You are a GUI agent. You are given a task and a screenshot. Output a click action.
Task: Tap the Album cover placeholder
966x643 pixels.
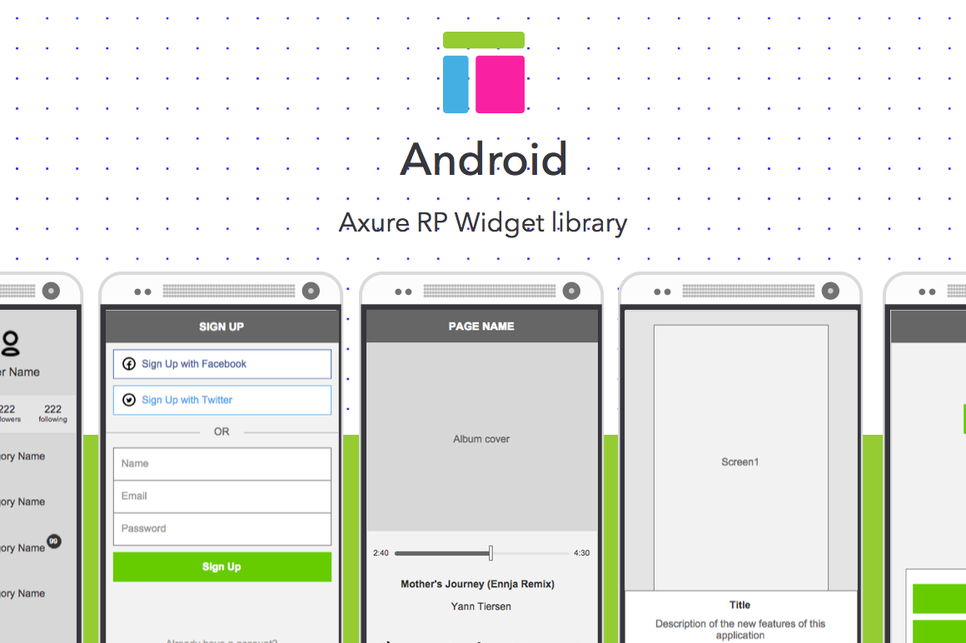pos(481,437)
